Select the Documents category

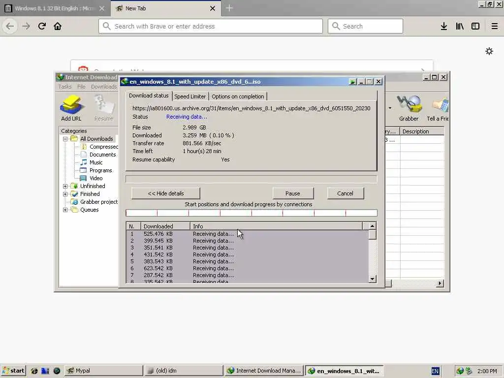98,155
